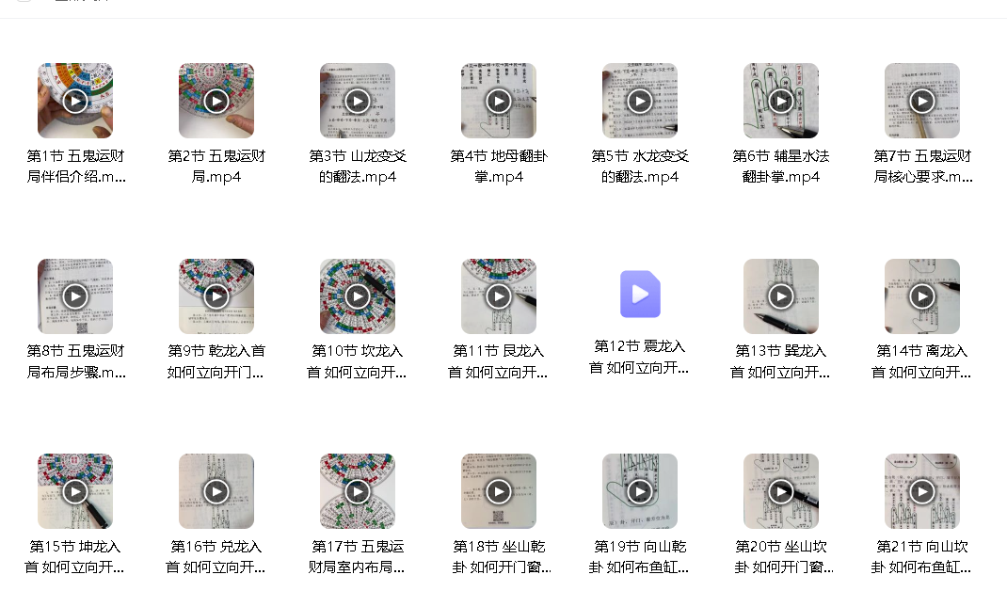Image resolution: width=1007 pixels, height=591 pixels.
Task: Select 第8节 五鬼运财局布局步骤 thumbnail
Action: click(x=75, y=296)
